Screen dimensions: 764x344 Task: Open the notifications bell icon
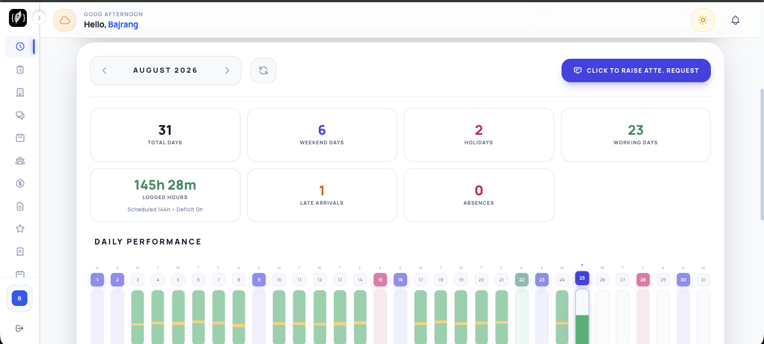click(735, 20)
